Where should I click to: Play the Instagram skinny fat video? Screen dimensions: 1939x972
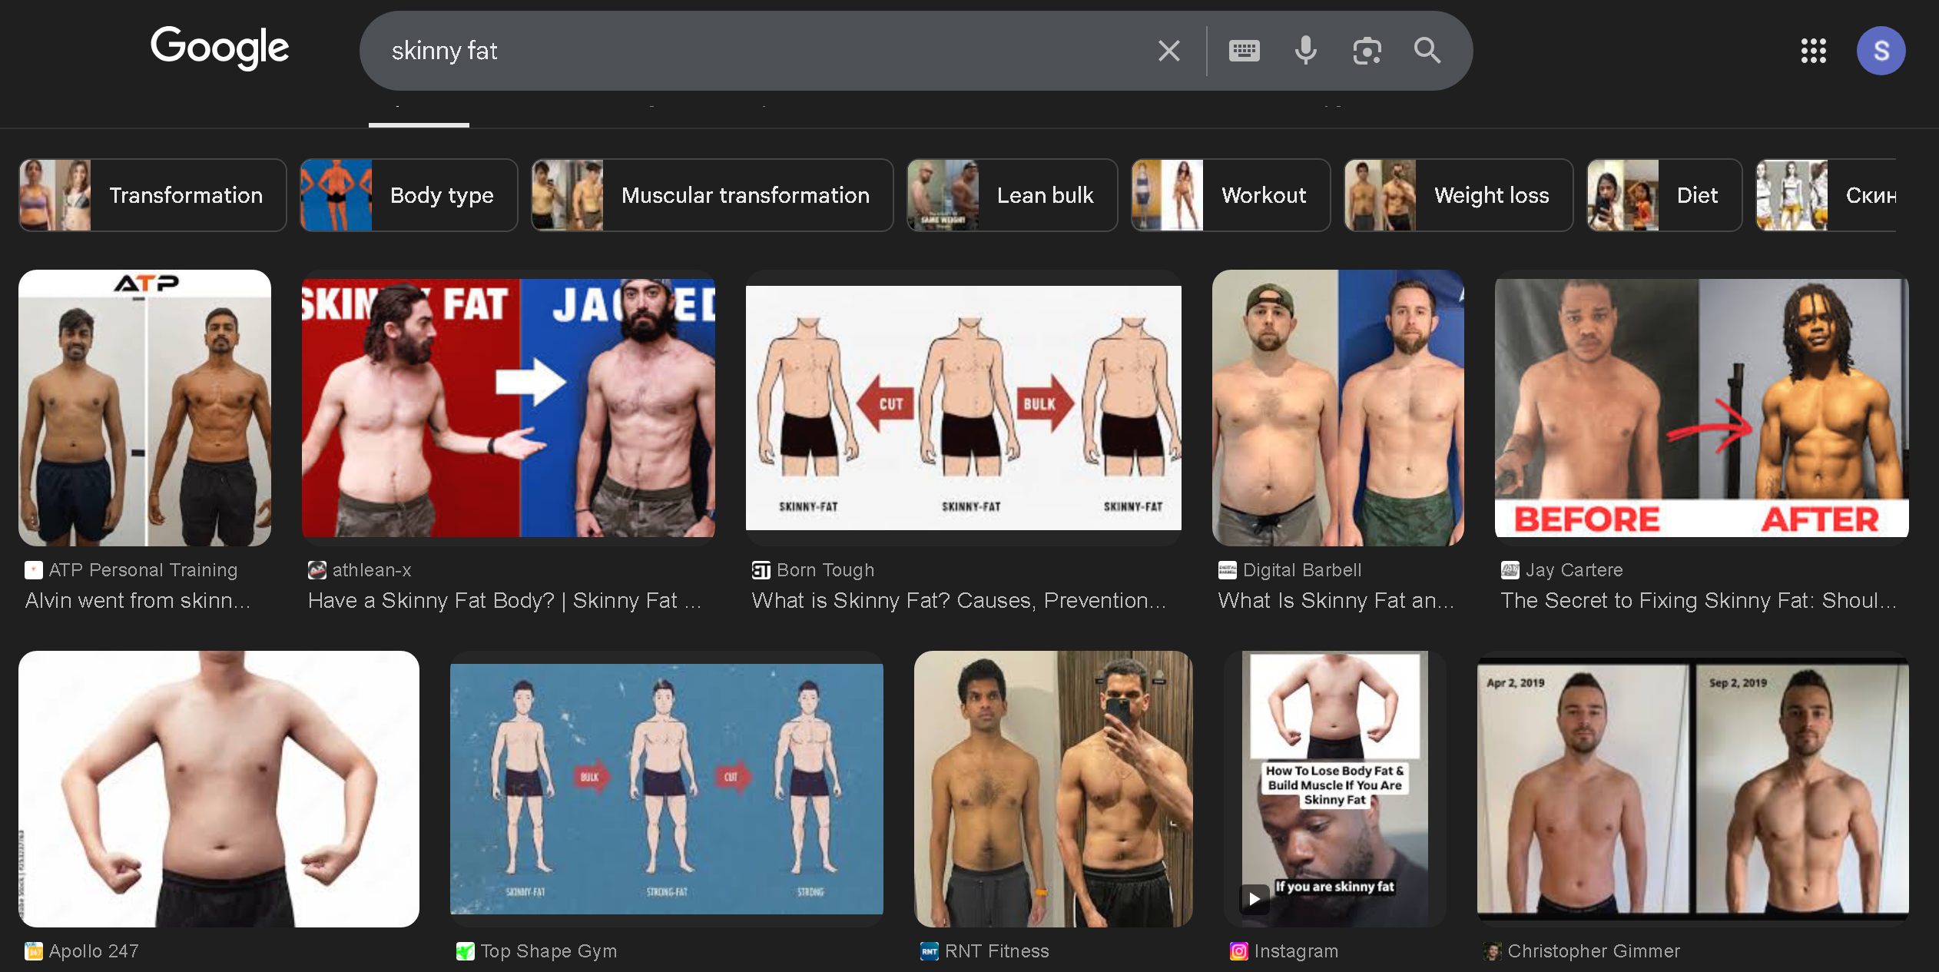click(x=1255, y=898)
